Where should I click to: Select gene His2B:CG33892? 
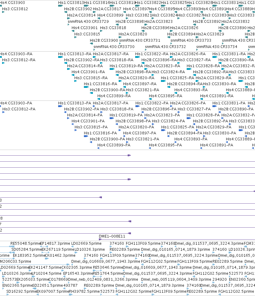[x=207, y=22]
